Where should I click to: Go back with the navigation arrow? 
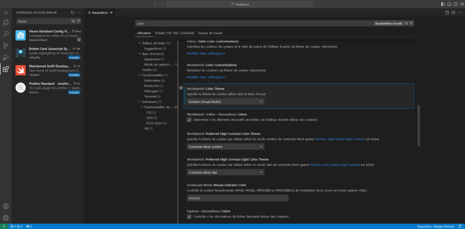(155, 4)
